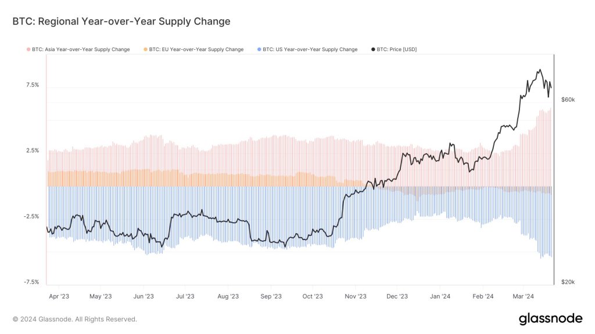Image resolution: width=595 pixels, height=334 pixels.
Task: Click the pink Asia legend dot
Action: [28, 50]
